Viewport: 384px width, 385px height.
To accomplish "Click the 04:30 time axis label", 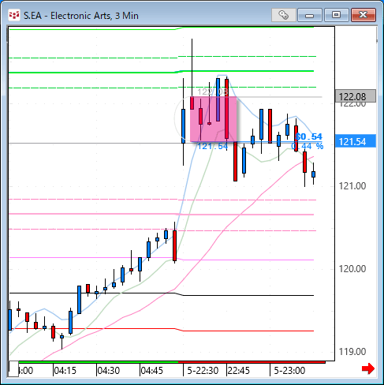I will (109, 371).
